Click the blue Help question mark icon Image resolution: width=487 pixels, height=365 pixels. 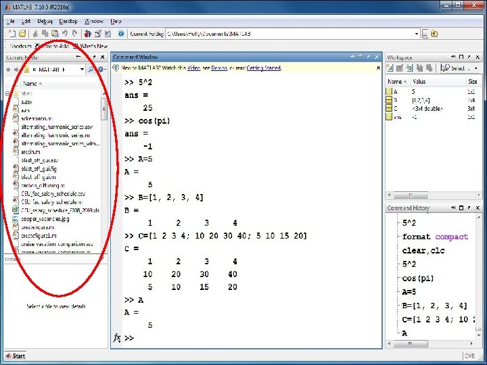pyautogui.click(x=121, y=34)
